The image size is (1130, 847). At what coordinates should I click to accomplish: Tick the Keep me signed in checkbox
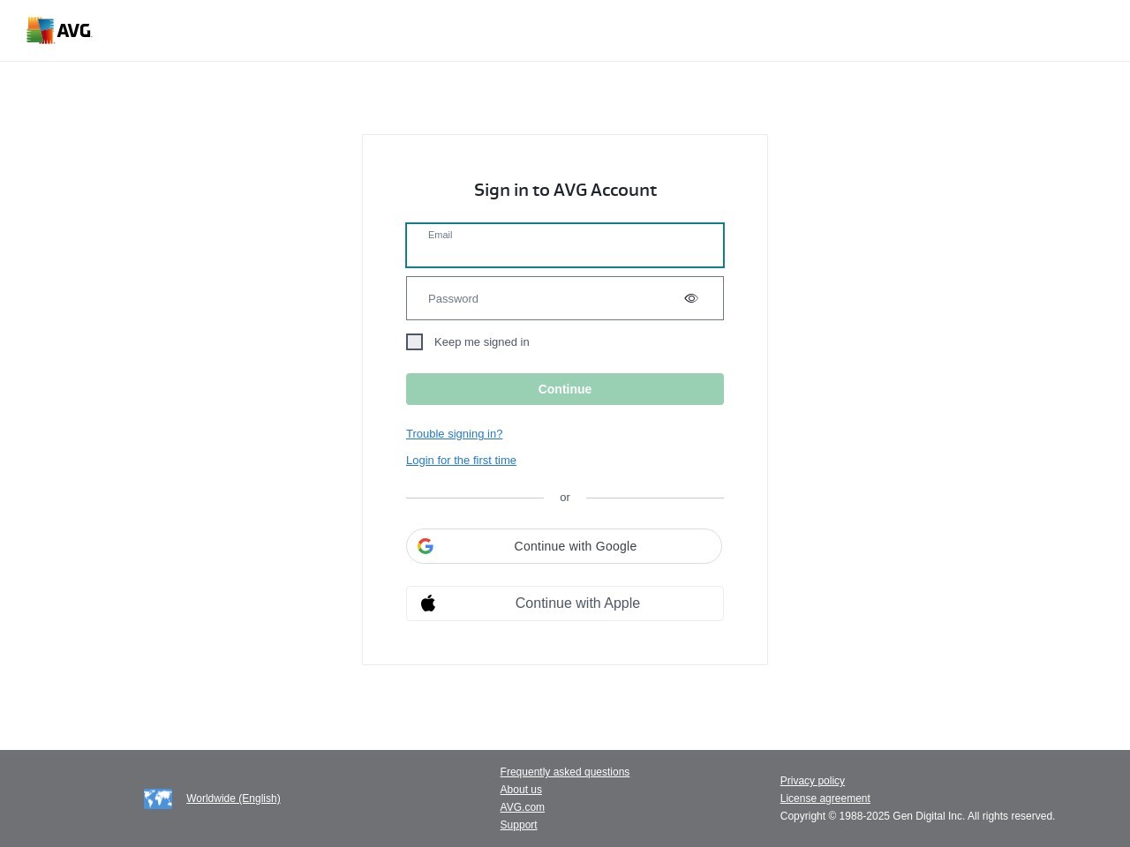point(414,341)
